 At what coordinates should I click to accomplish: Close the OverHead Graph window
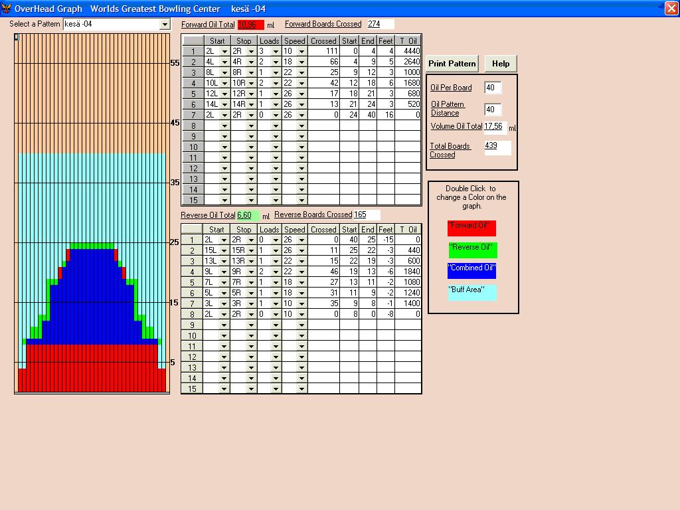click(671, 9)
